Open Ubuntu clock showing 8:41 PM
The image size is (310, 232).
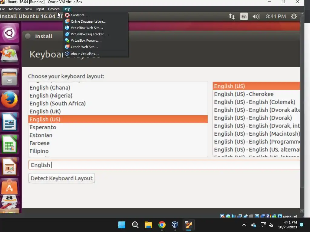coord(276,16)
